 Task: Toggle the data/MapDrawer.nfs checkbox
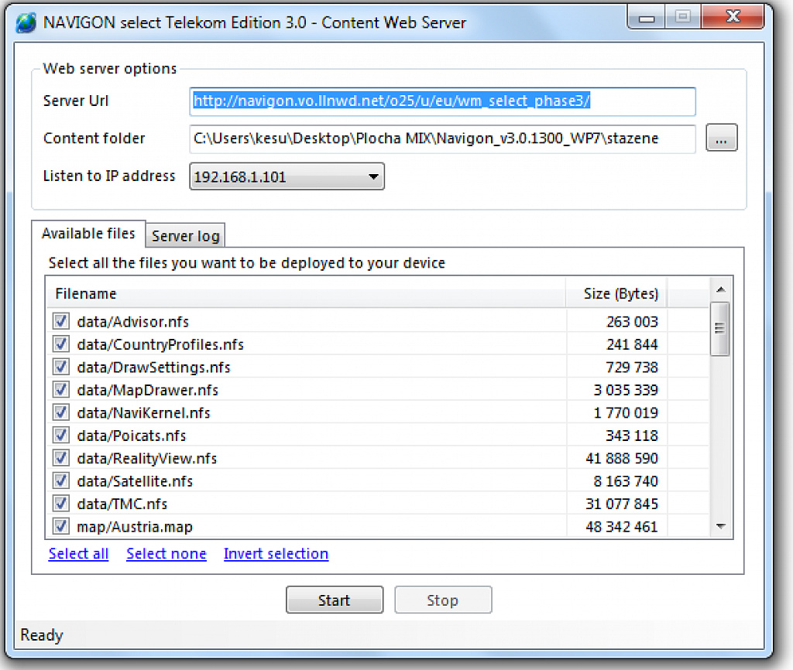(x=60, y=390)
